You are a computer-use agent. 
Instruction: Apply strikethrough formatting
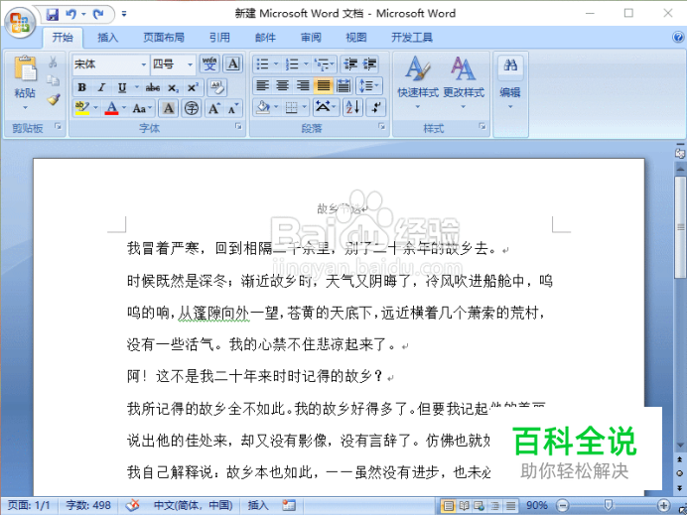(x=153, y=87)
